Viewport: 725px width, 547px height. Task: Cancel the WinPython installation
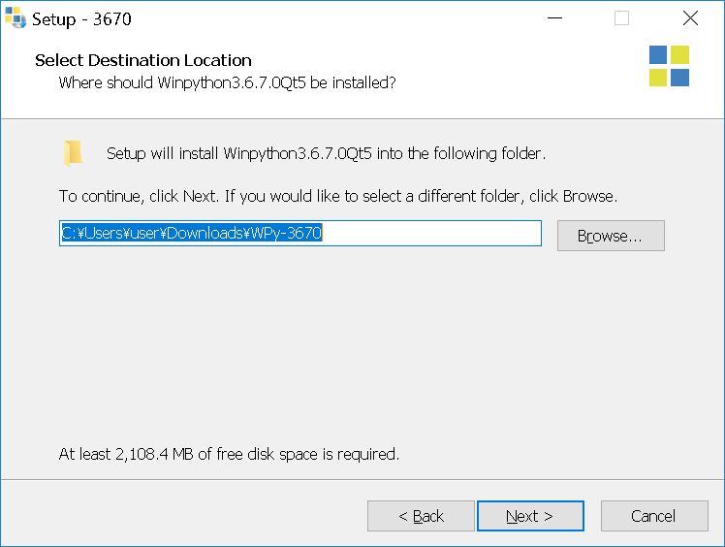[654, 516]
